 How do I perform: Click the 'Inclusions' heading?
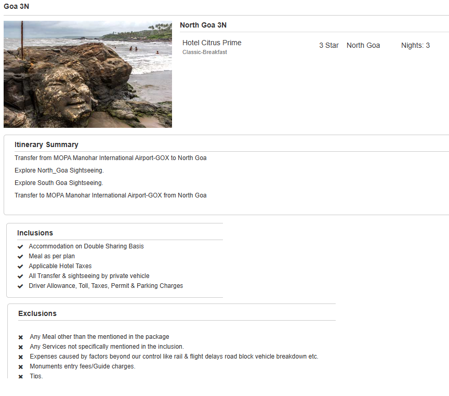[35, 233]
